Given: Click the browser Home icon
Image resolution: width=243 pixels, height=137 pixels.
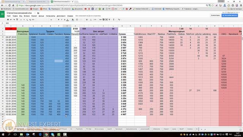Looking at the screenshot, I should (x=13, y=5).
